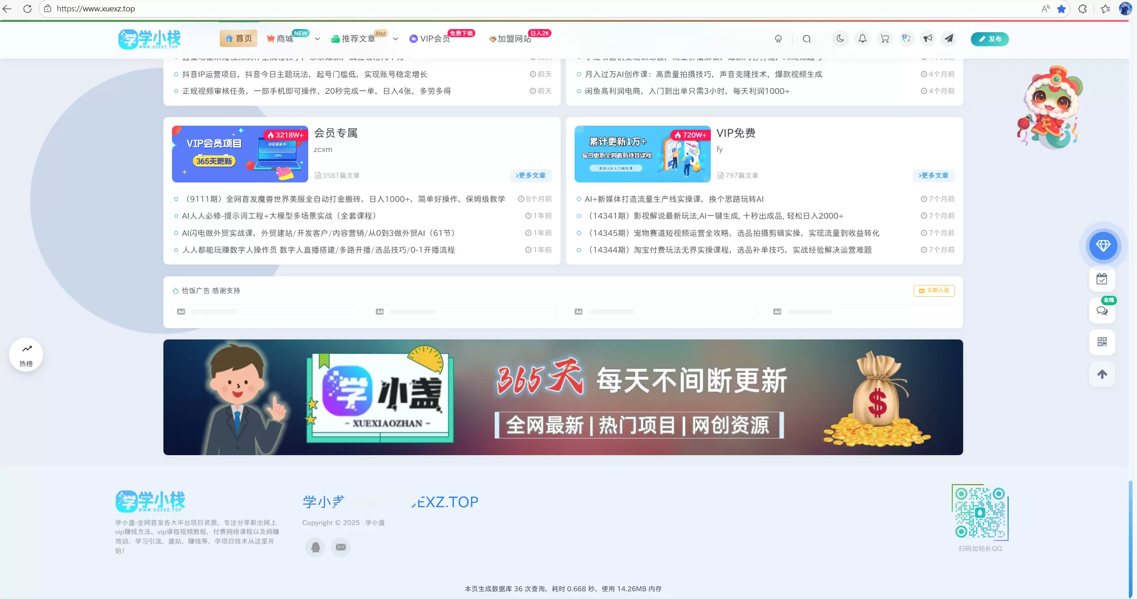Open article 人人都能玩赚数字人操作员
Viewport: 1137px width, 599px height.
[x=318, y=250]
